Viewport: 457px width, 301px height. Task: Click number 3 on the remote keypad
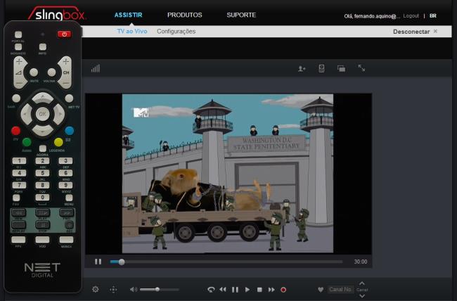coord(65,161)
